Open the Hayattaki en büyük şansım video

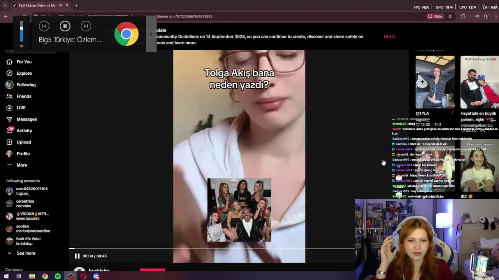480,82
